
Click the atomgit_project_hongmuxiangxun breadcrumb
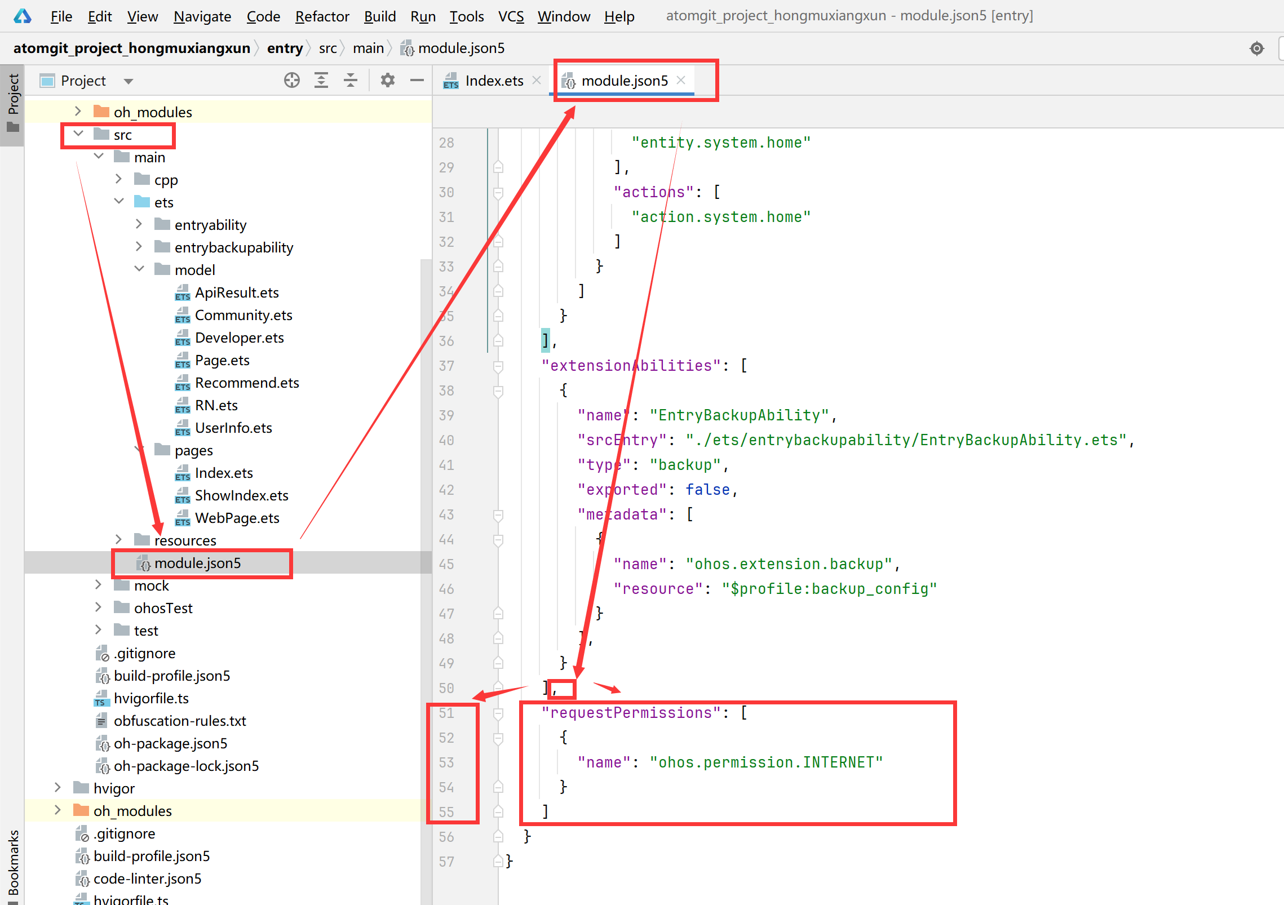(x=132, y=48)
